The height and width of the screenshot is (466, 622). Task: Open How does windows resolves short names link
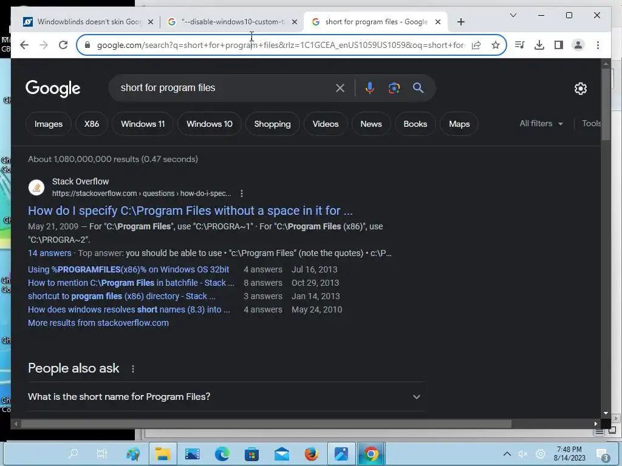(129, 310)
